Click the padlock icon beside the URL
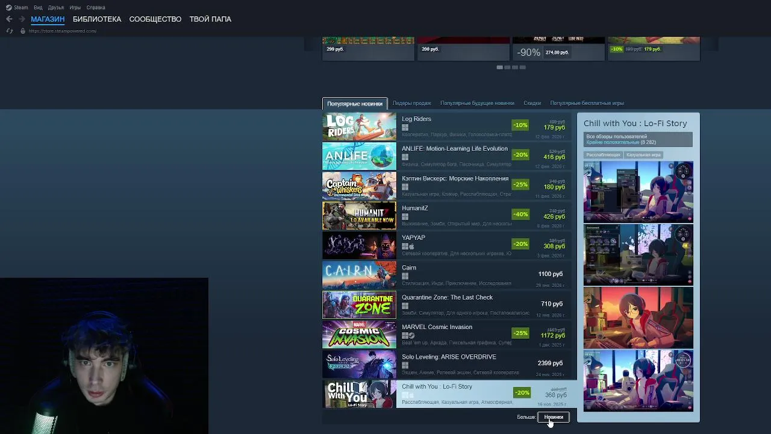The height and width of the screenshot is (434, 771). click(x=23, y=31)
